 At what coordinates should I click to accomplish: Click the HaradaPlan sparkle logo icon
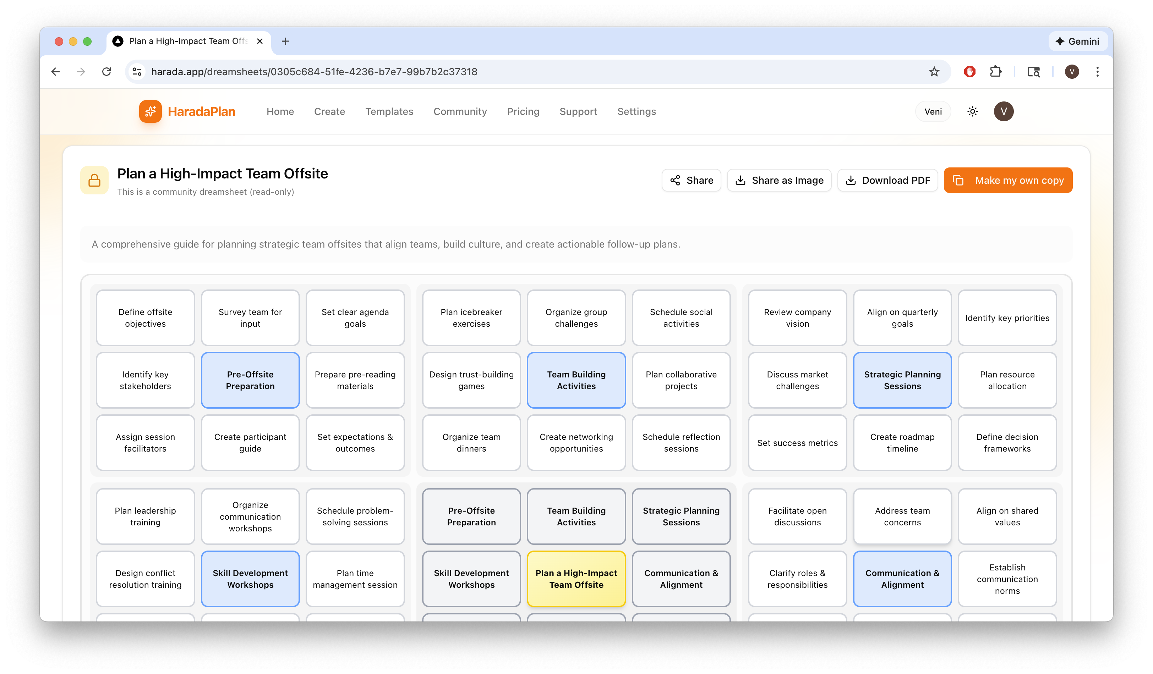[151, 111]
